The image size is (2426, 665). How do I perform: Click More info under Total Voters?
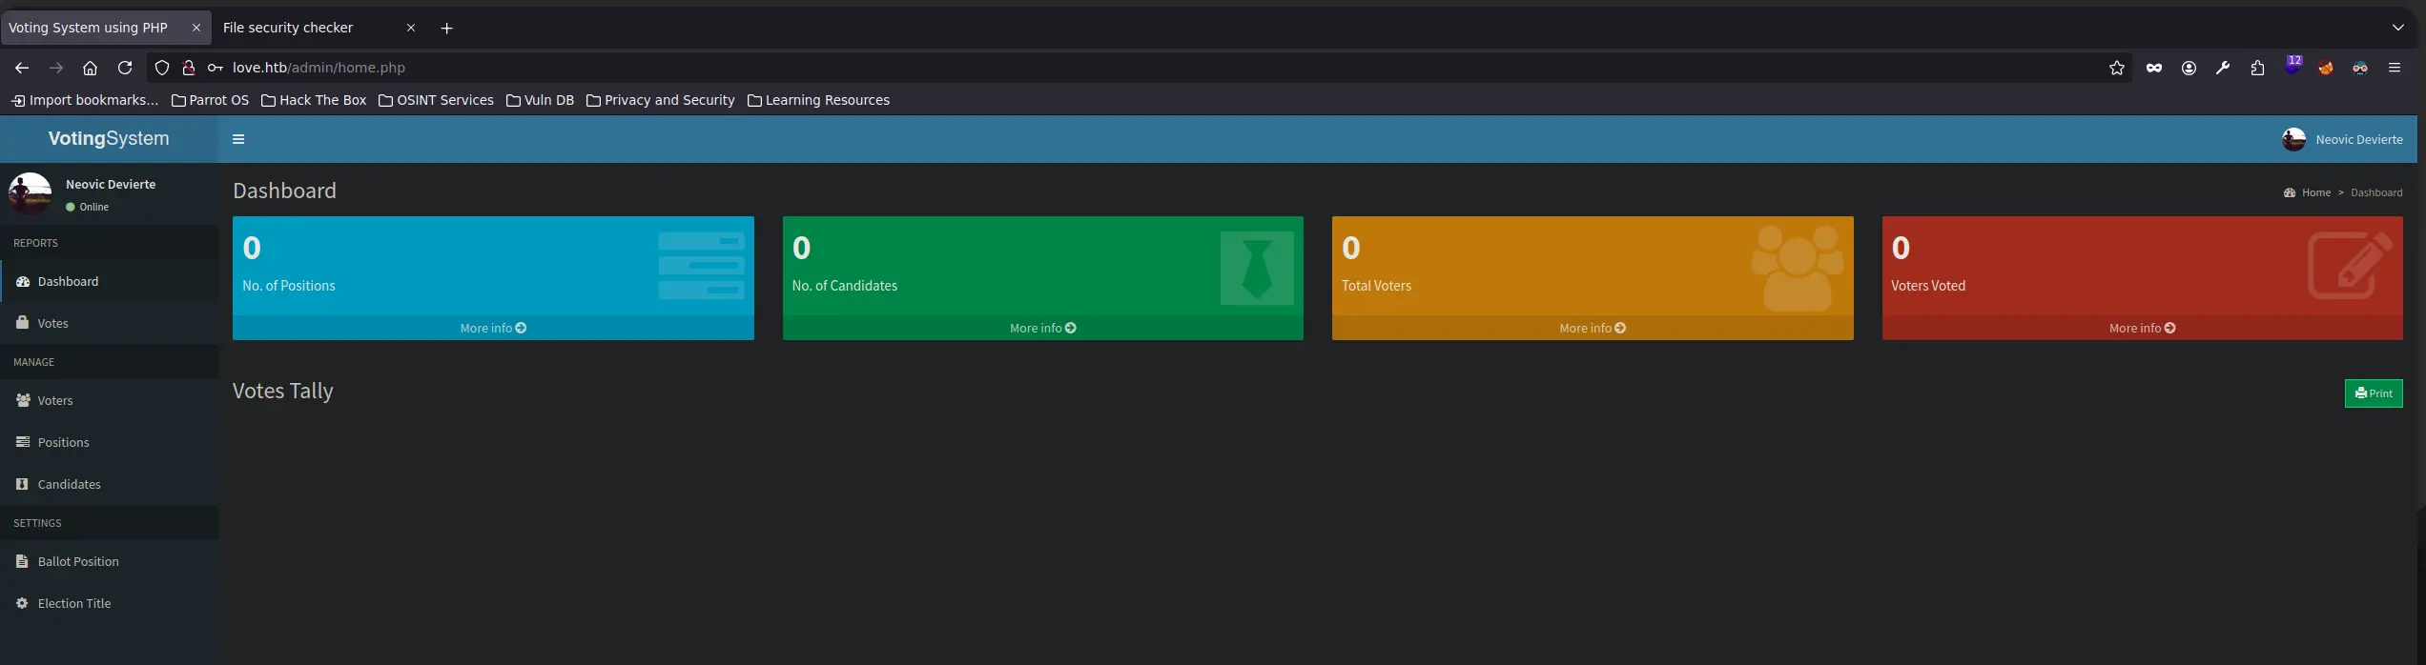(1592, 328)
